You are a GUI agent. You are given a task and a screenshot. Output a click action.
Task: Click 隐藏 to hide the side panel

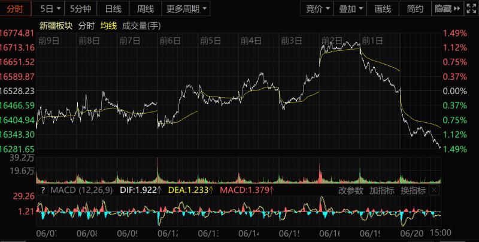(447, 9)
